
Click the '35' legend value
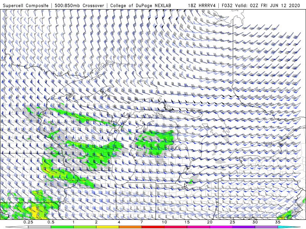(278, 222)
